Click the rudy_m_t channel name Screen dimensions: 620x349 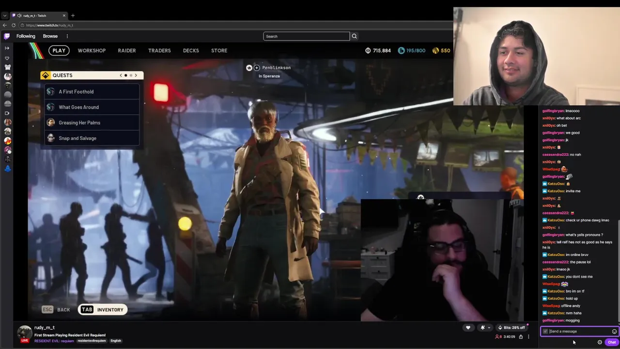click(x=45, y=328)
